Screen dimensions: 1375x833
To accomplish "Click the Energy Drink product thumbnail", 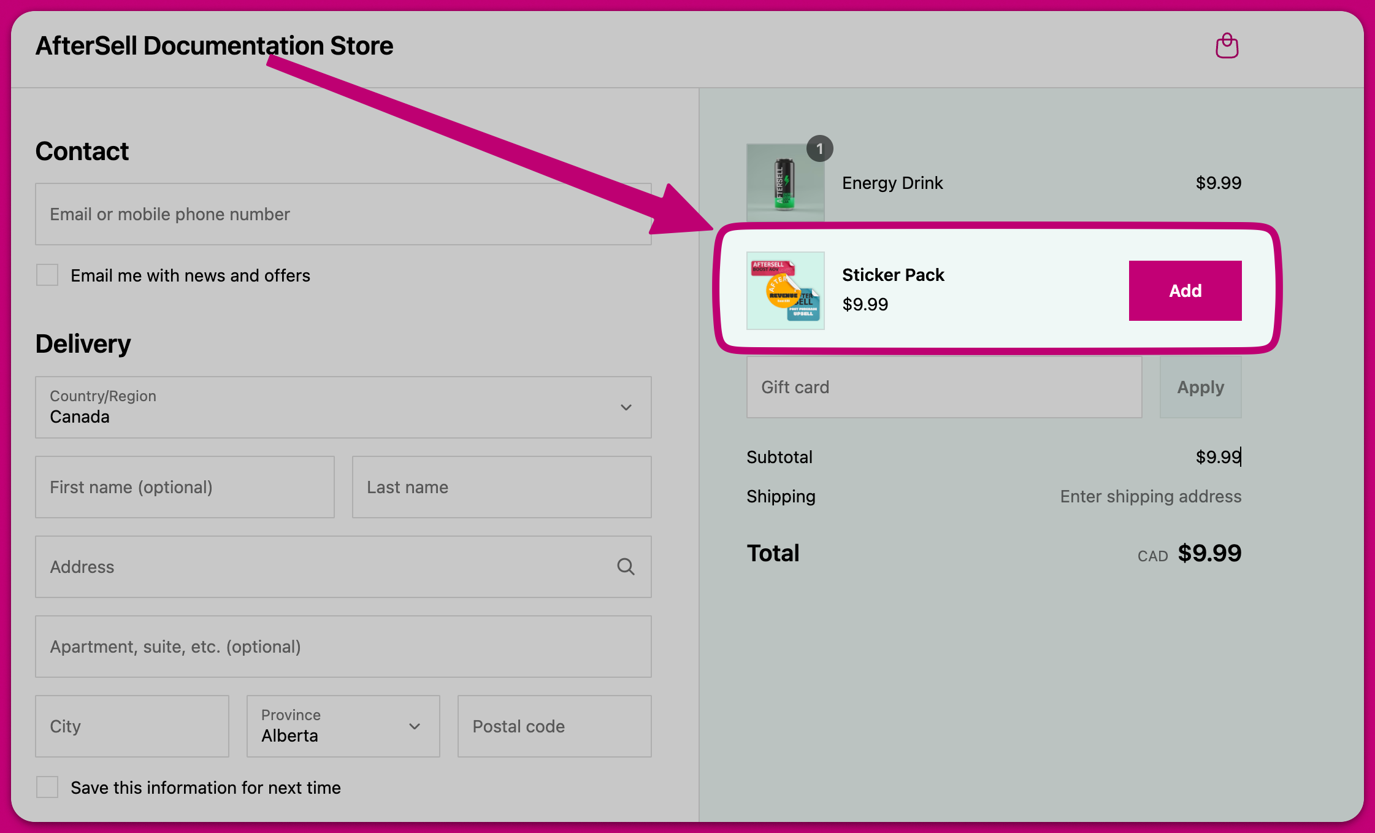I will click(784, 183).
